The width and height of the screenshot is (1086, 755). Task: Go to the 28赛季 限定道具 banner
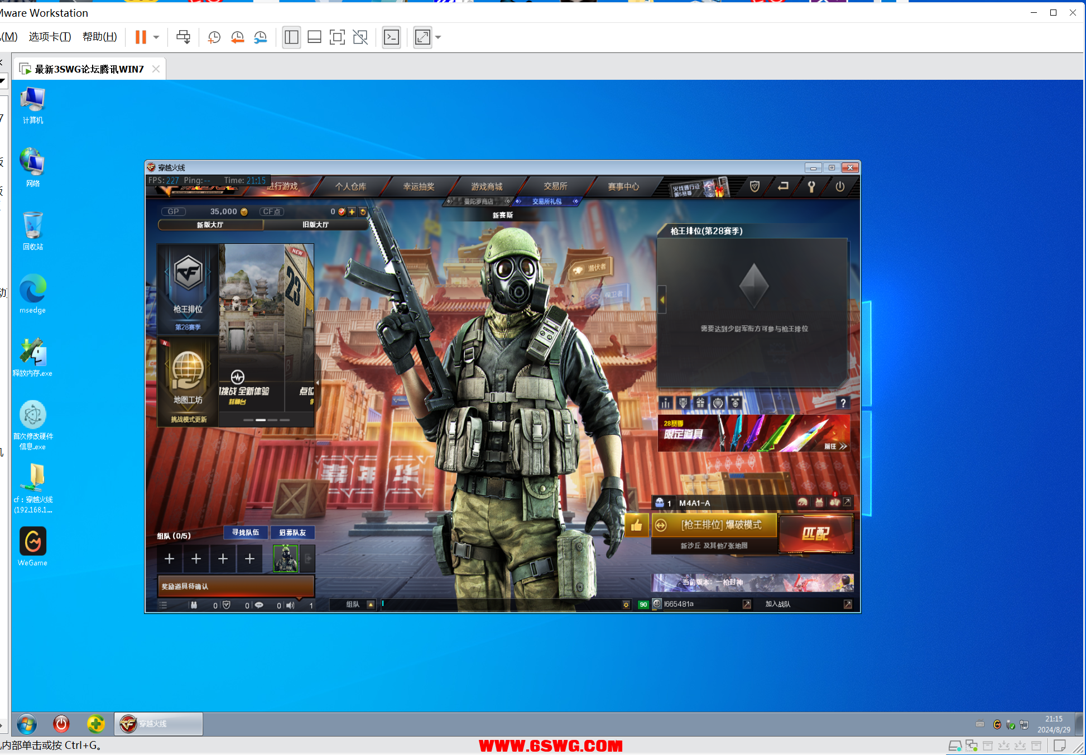click(x=754, y=433)
